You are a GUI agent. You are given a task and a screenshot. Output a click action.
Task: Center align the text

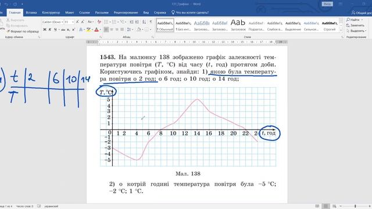tap(112, 30)
